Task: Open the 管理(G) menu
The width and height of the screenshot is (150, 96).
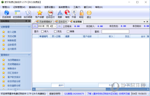Action: 6,7
